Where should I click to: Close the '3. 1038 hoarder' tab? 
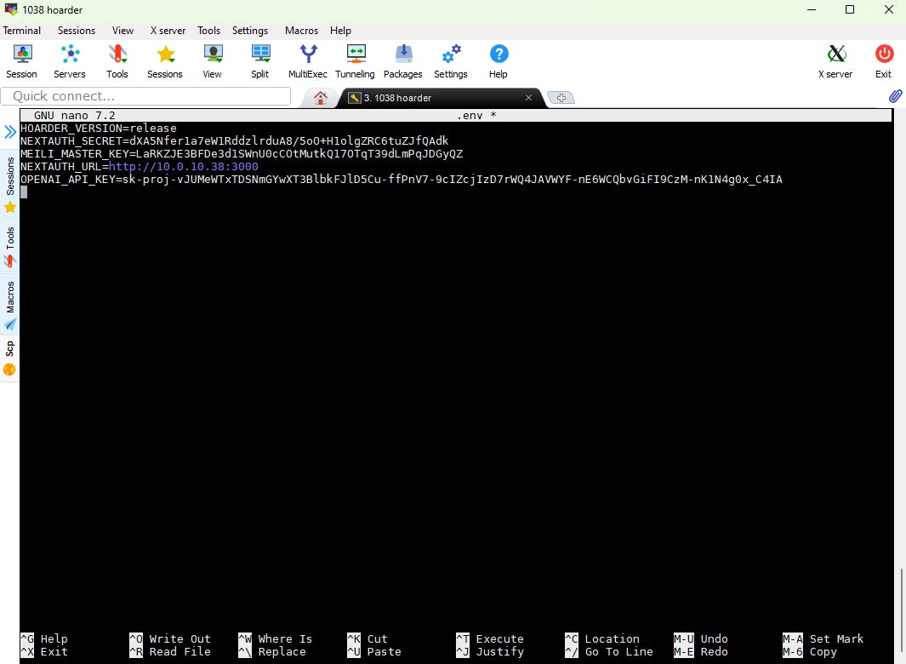click(x=528, y=98)
